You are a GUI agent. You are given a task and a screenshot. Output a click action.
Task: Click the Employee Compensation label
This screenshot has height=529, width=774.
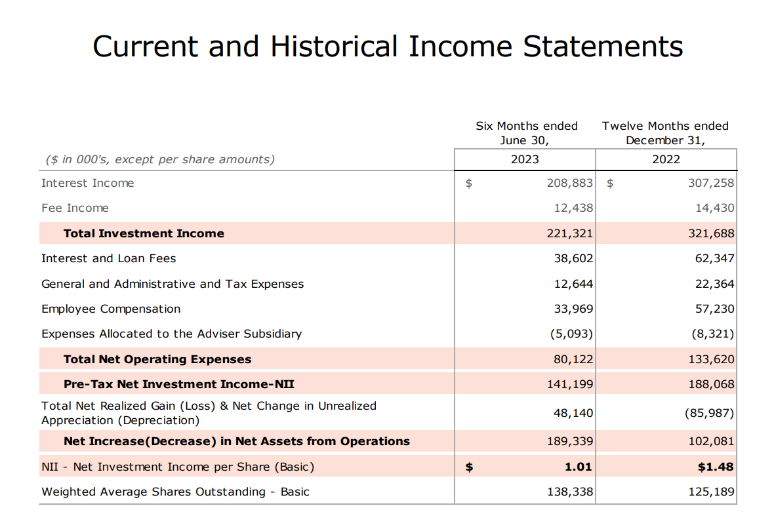[111, 309]
